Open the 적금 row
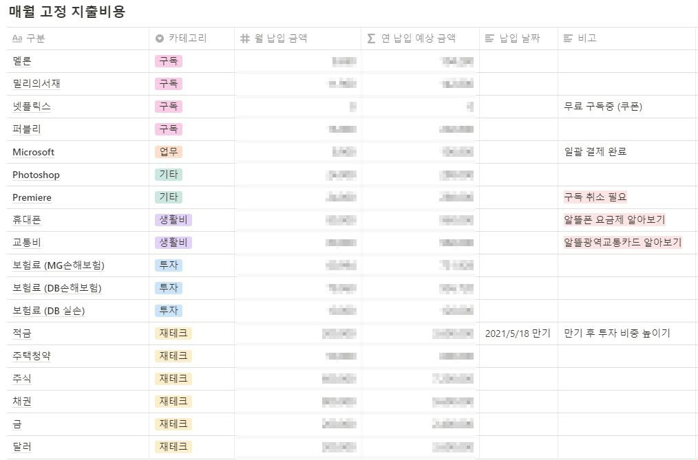 pos(22,333)
